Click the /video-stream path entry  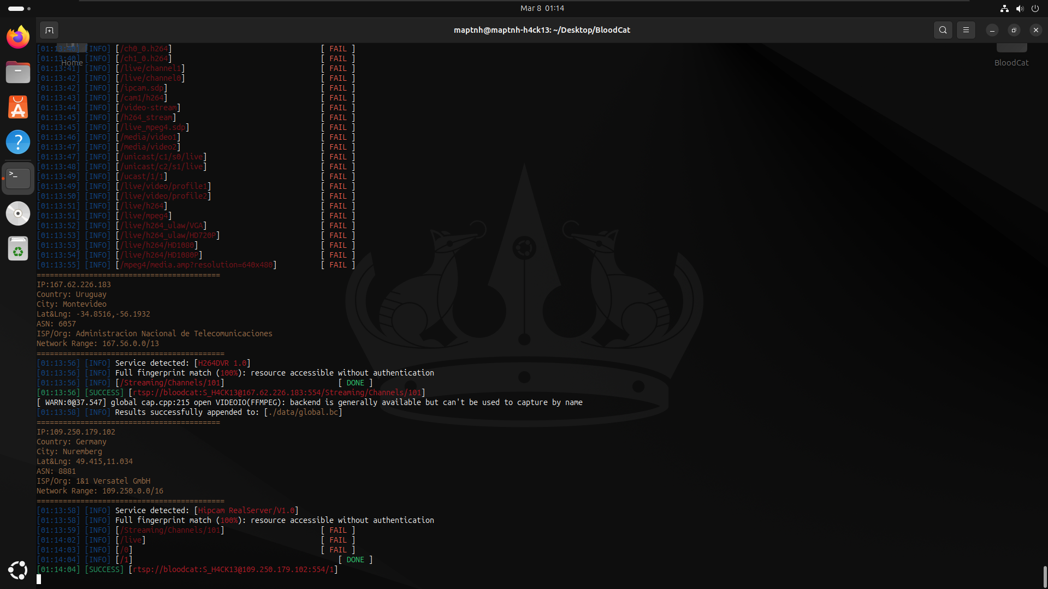(x=148, y=108)
